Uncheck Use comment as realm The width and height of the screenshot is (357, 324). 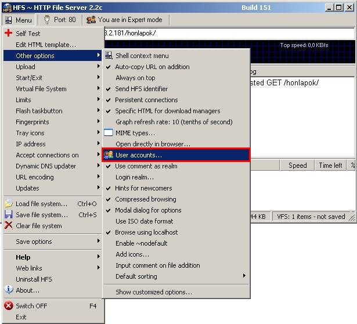(x=176, y=166)
